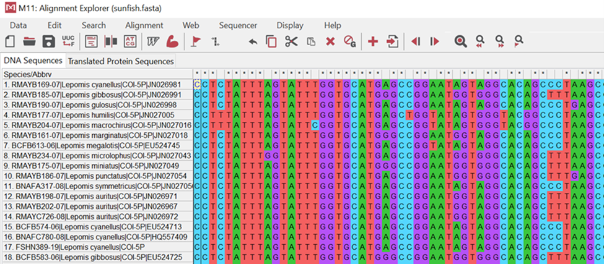This screenshot has width=604, height=264.
Task: Select row 16 BNAFC780-08 Lepomis cyanellus
Action: click(97, 237)
